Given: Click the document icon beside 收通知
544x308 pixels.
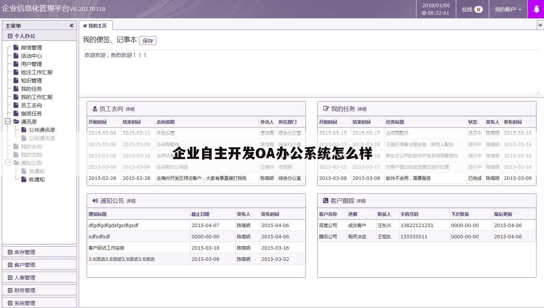Looking at the screenshot, I should click(x=24, y=179).
